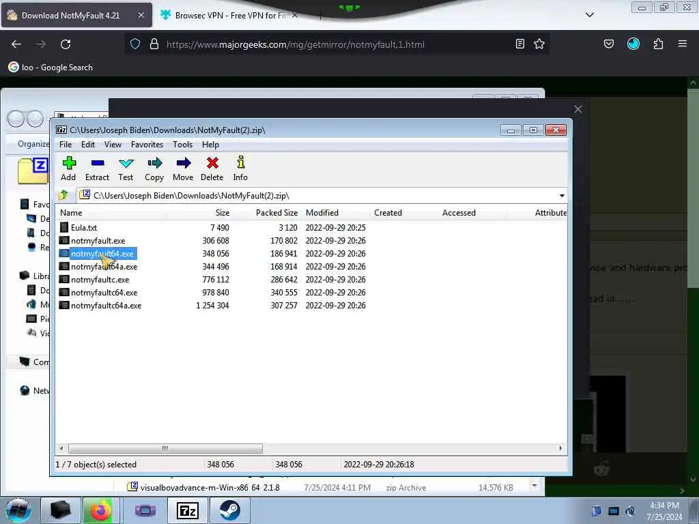Open the Edit menu in 7-Zip
The height and width of the screenshot is (524, 699).
pyautogui.click(x=88, y=145)
